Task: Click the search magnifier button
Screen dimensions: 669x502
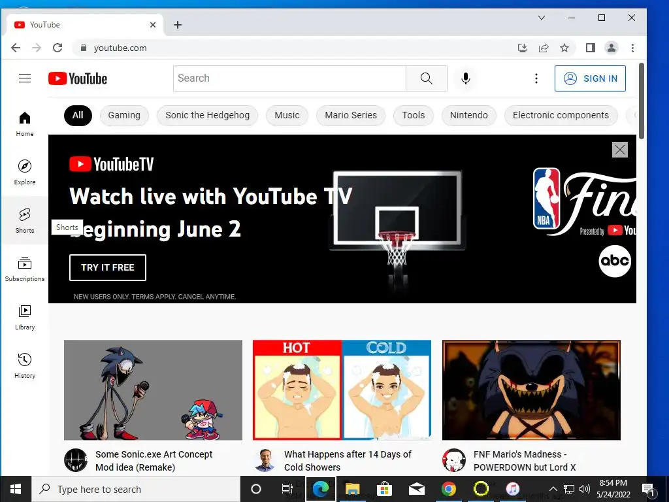Action: (x=426, y=78)
